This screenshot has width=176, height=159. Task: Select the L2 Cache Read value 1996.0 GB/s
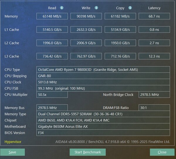(52, 43)
